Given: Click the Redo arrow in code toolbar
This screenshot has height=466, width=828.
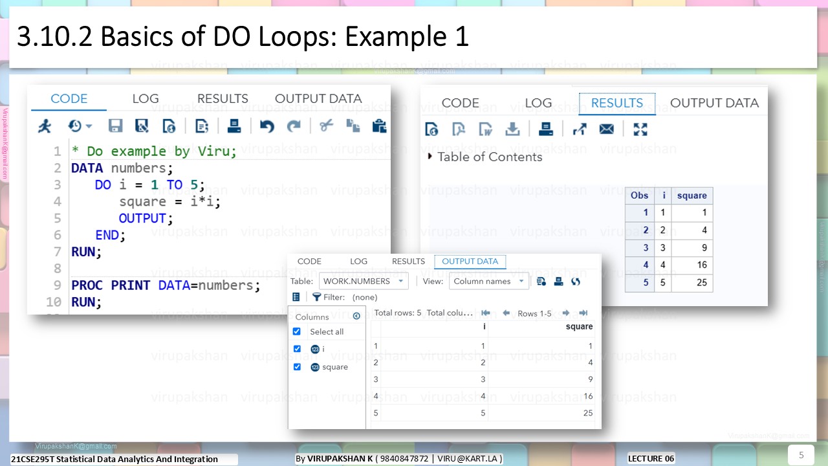Looking at the screenshot, I should coord(294,126).
